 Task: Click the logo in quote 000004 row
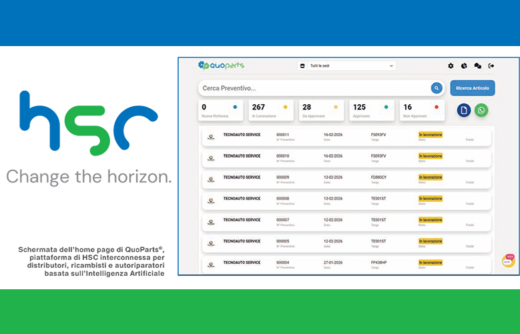click(211, 265)
